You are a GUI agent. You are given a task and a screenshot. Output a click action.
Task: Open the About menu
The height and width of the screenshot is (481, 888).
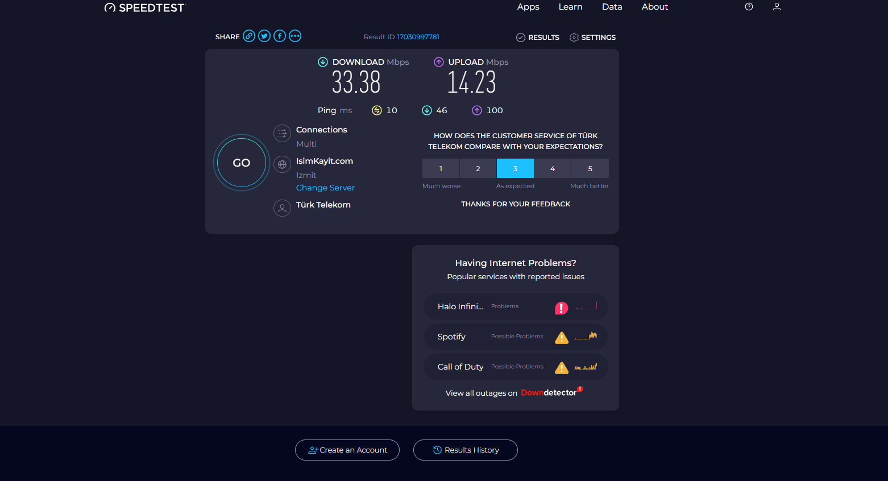[x=655, y=7]
